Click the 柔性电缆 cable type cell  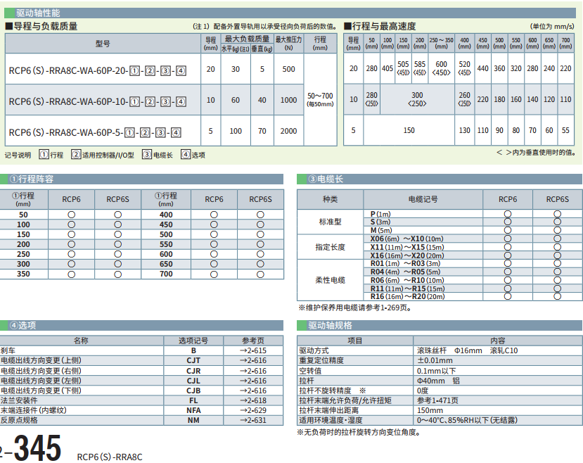[x=330, y=280]
